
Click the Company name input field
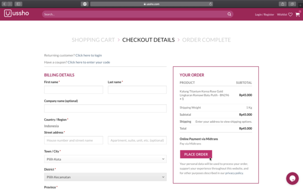point(105,109)
